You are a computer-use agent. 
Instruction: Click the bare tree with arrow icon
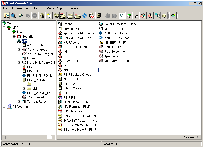coord(136,16)
